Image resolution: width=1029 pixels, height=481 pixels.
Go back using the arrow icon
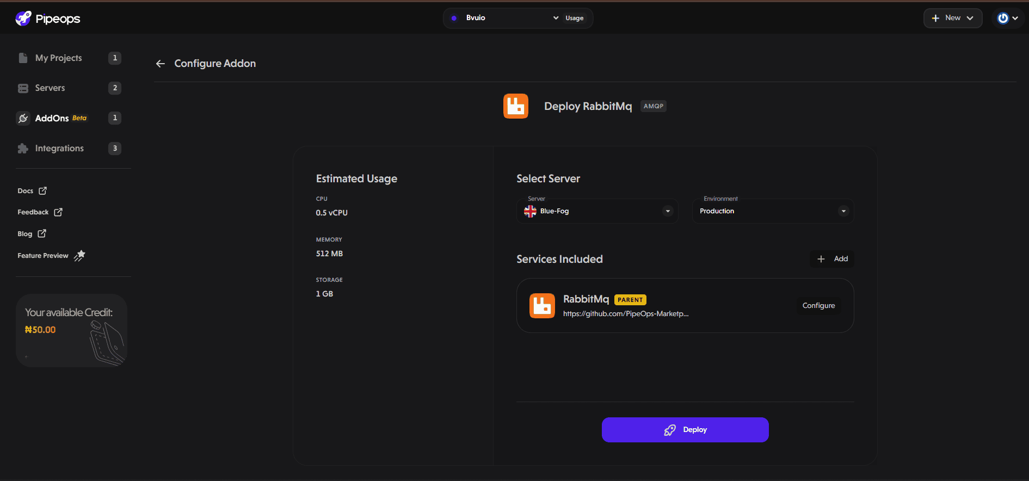[x=160, y=64]
